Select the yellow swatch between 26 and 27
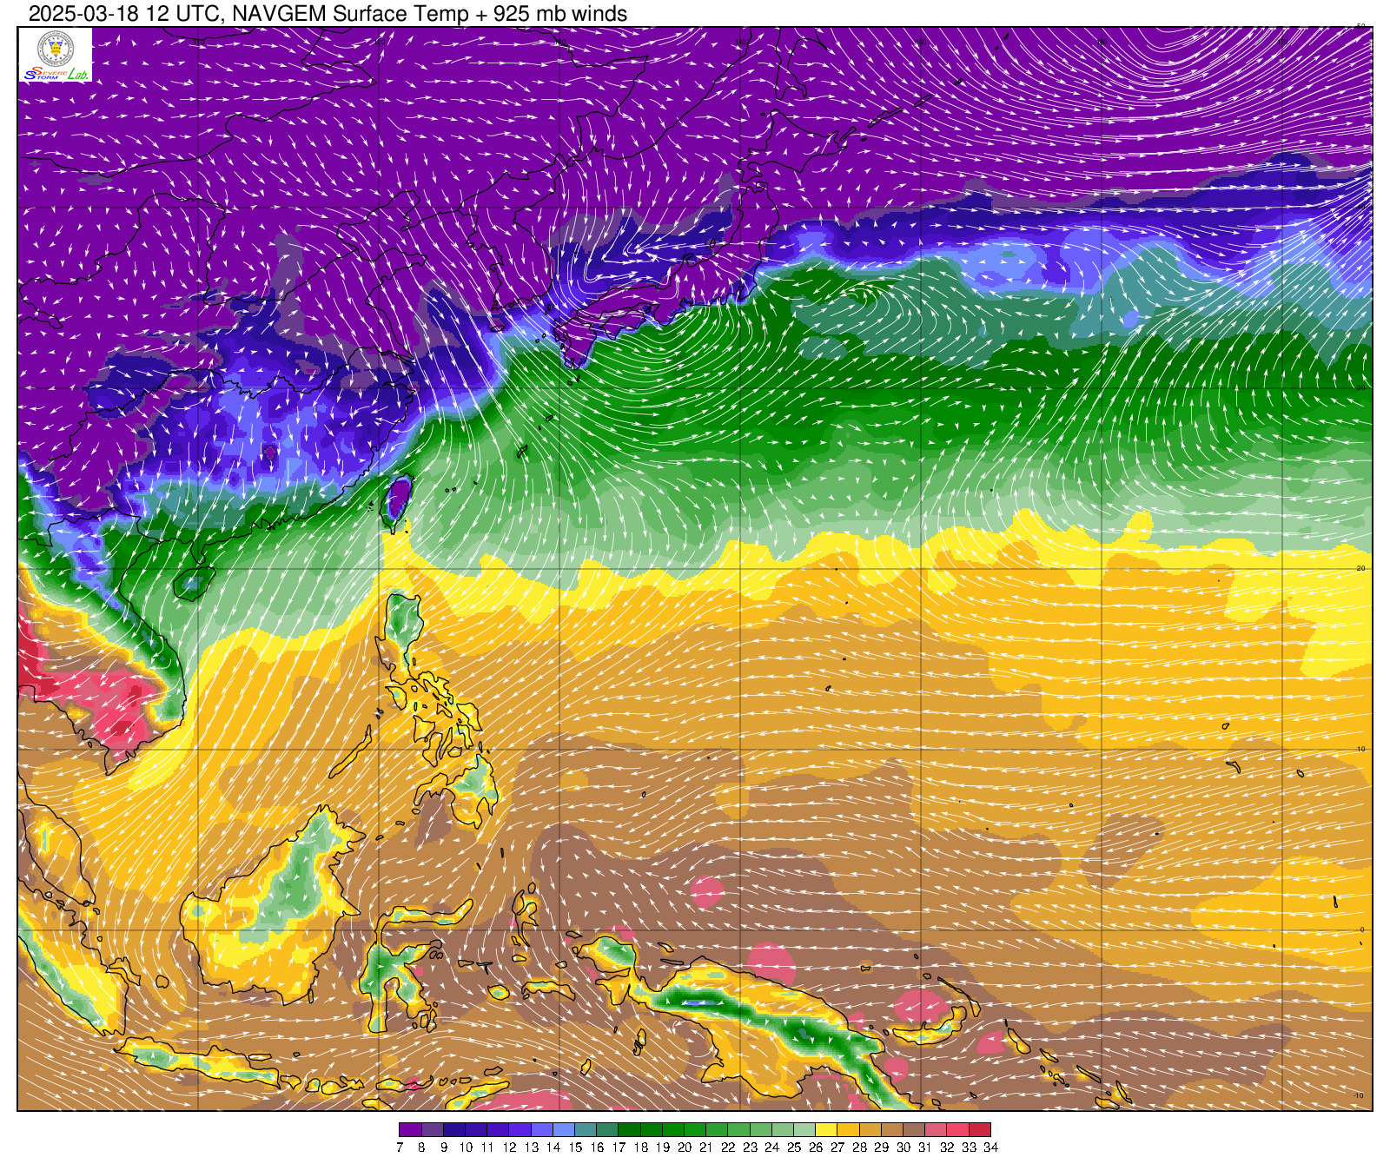Screen dimensions: 1390x1164 pos(826,1130)
